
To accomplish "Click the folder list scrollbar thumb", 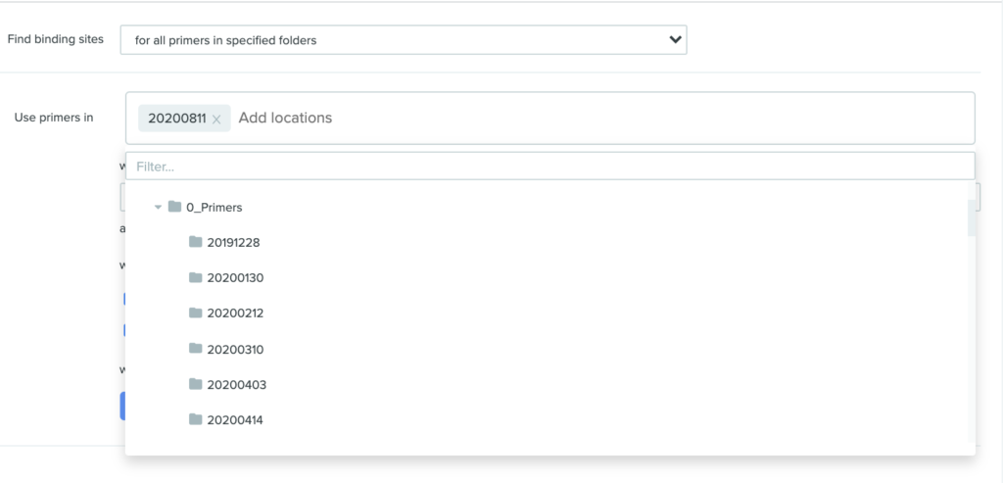I will (972, 217).
